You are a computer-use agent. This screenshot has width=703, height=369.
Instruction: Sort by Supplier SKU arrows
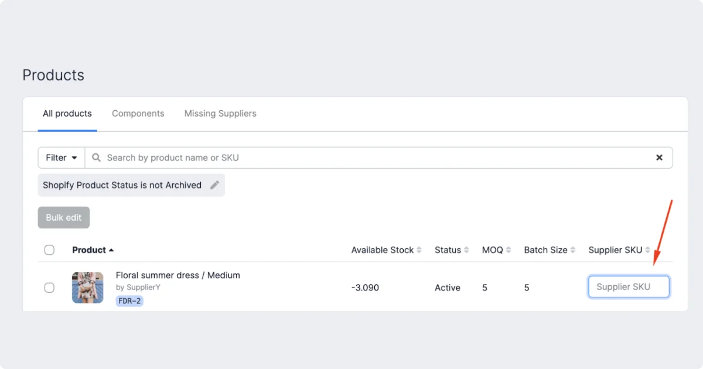648,250
